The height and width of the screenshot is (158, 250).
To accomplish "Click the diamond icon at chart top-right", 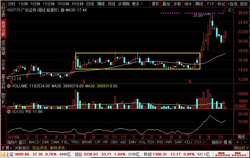I will 225,10.
